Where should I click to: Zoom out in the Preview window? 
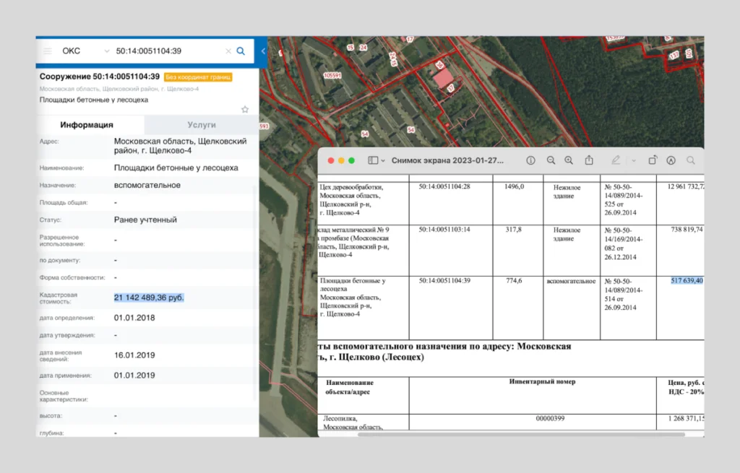pyautogui.click(x=551, y=160)
